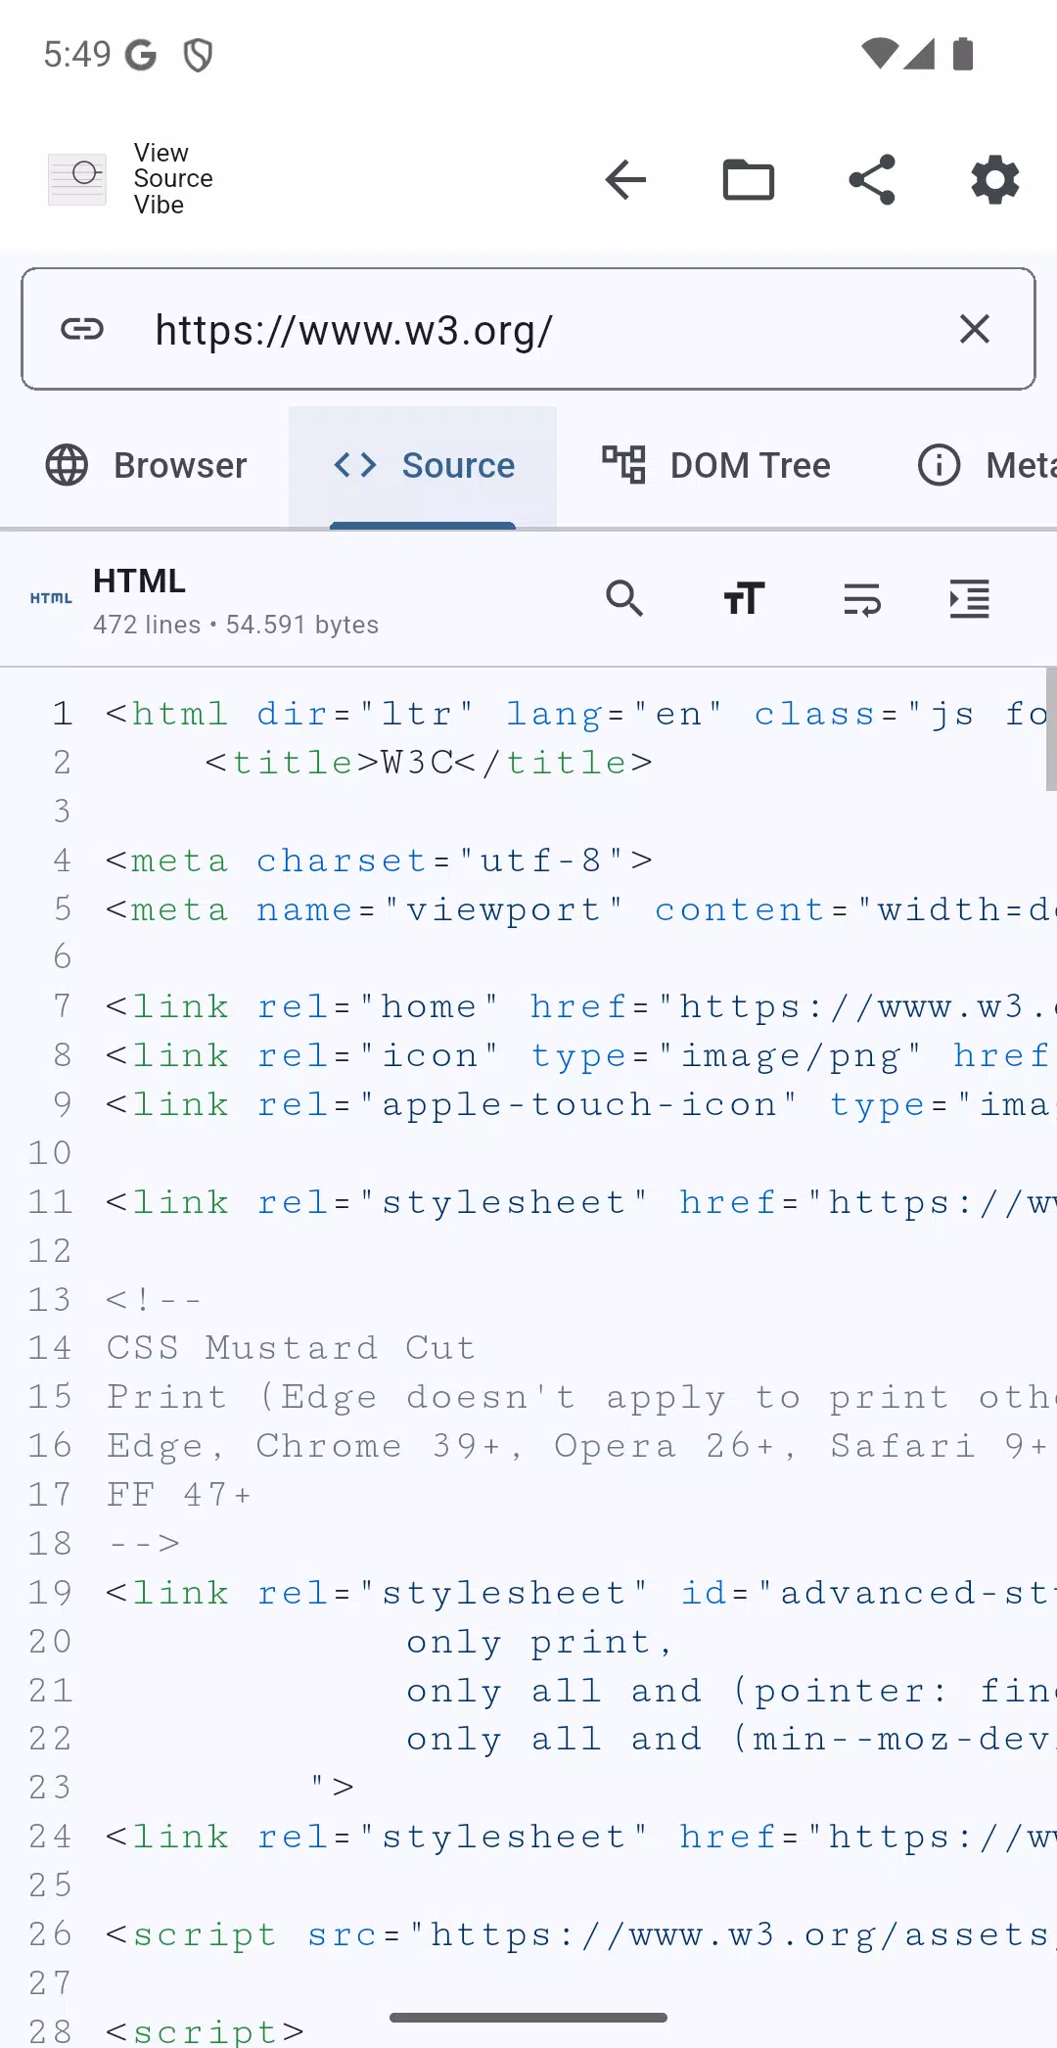Tap the Wi-Fi status icon
1057x2048 pixels.
click(879, 54)
